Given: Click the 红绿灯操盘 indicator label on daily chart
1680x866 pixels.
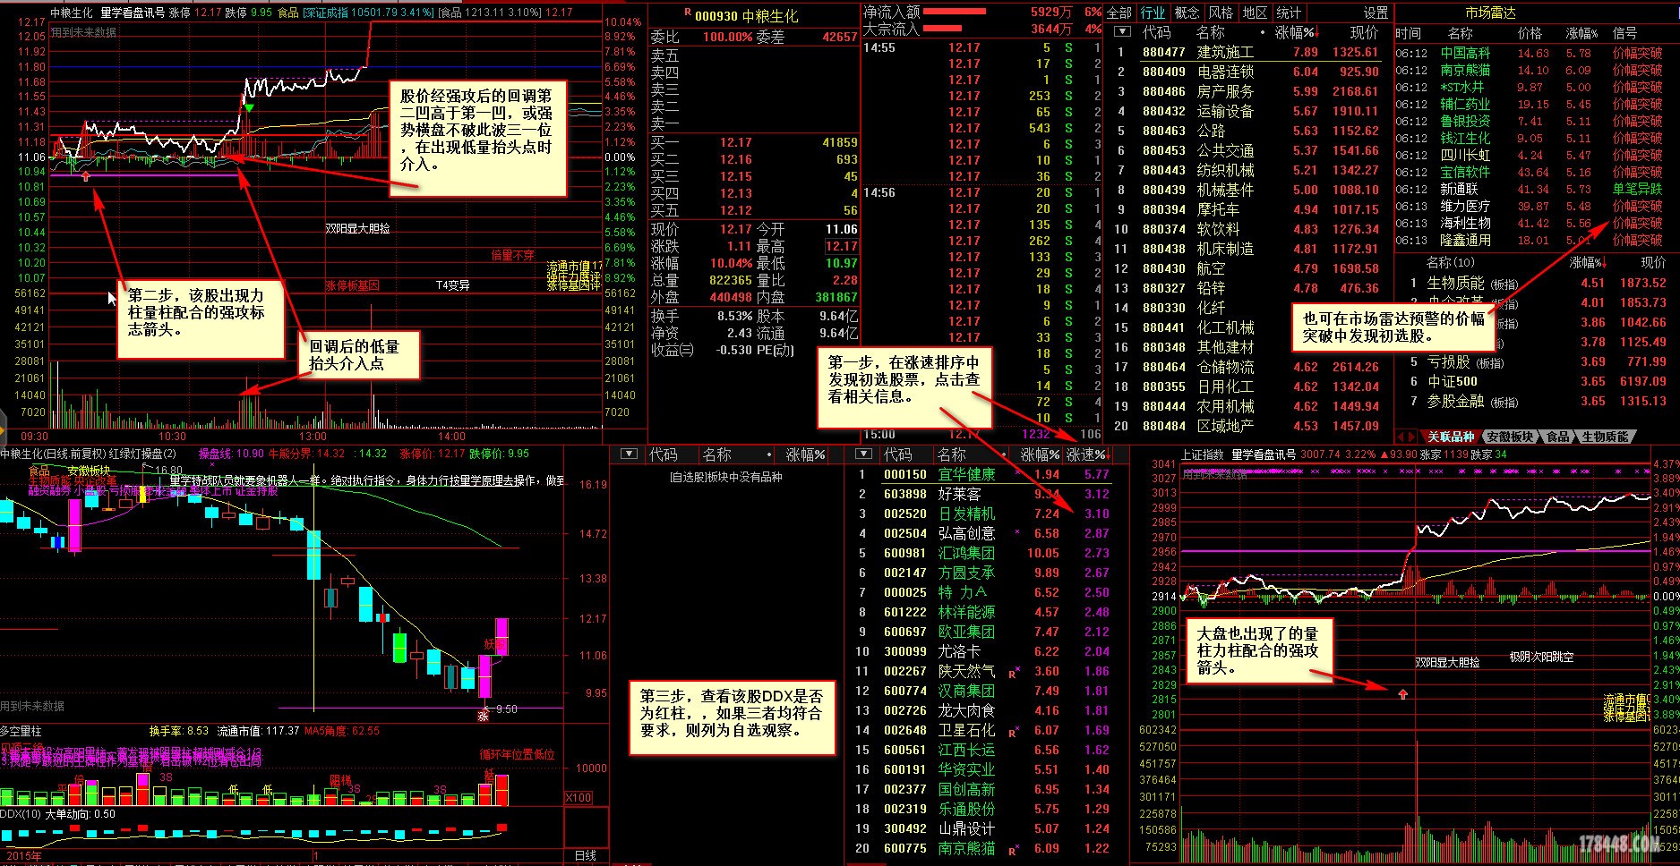Looking at the screenshot, I should coord(142,454).
